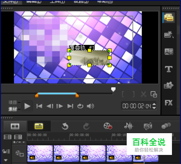Viewport: 181px width, 164px height.
Task: Set the Mark-in left bracket
Action: tap(123, 94)
